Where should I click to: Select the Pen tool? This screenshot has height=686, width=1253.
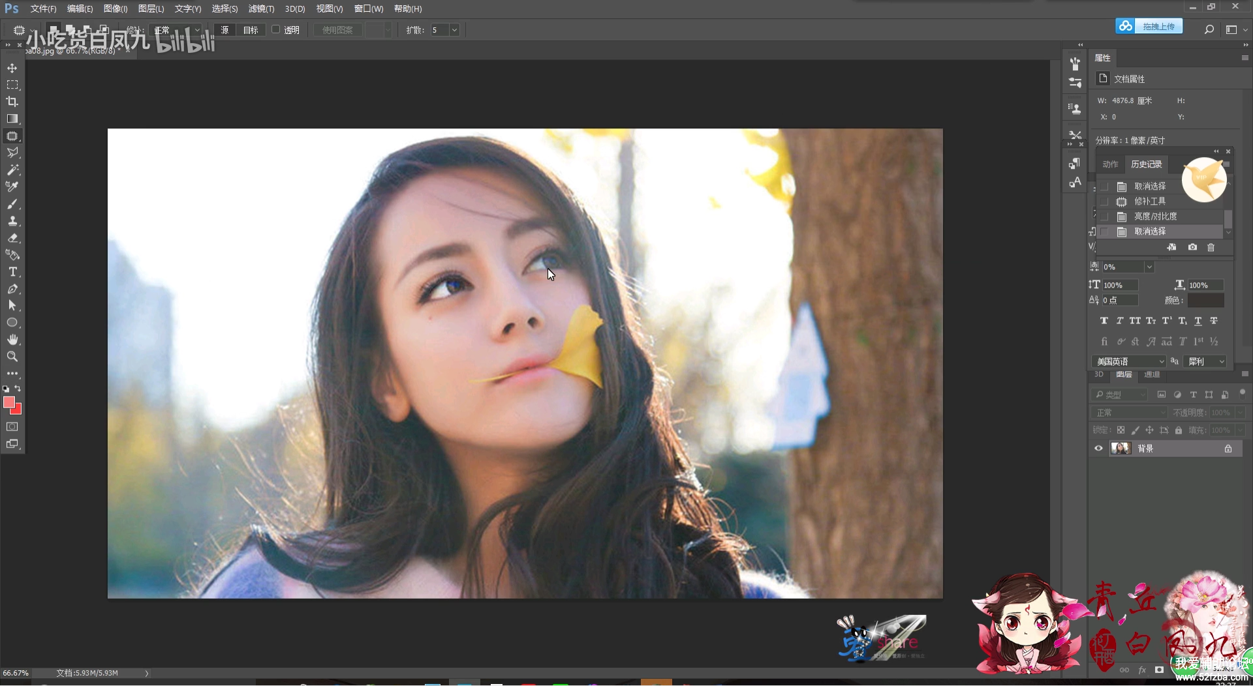pos(12,289)
